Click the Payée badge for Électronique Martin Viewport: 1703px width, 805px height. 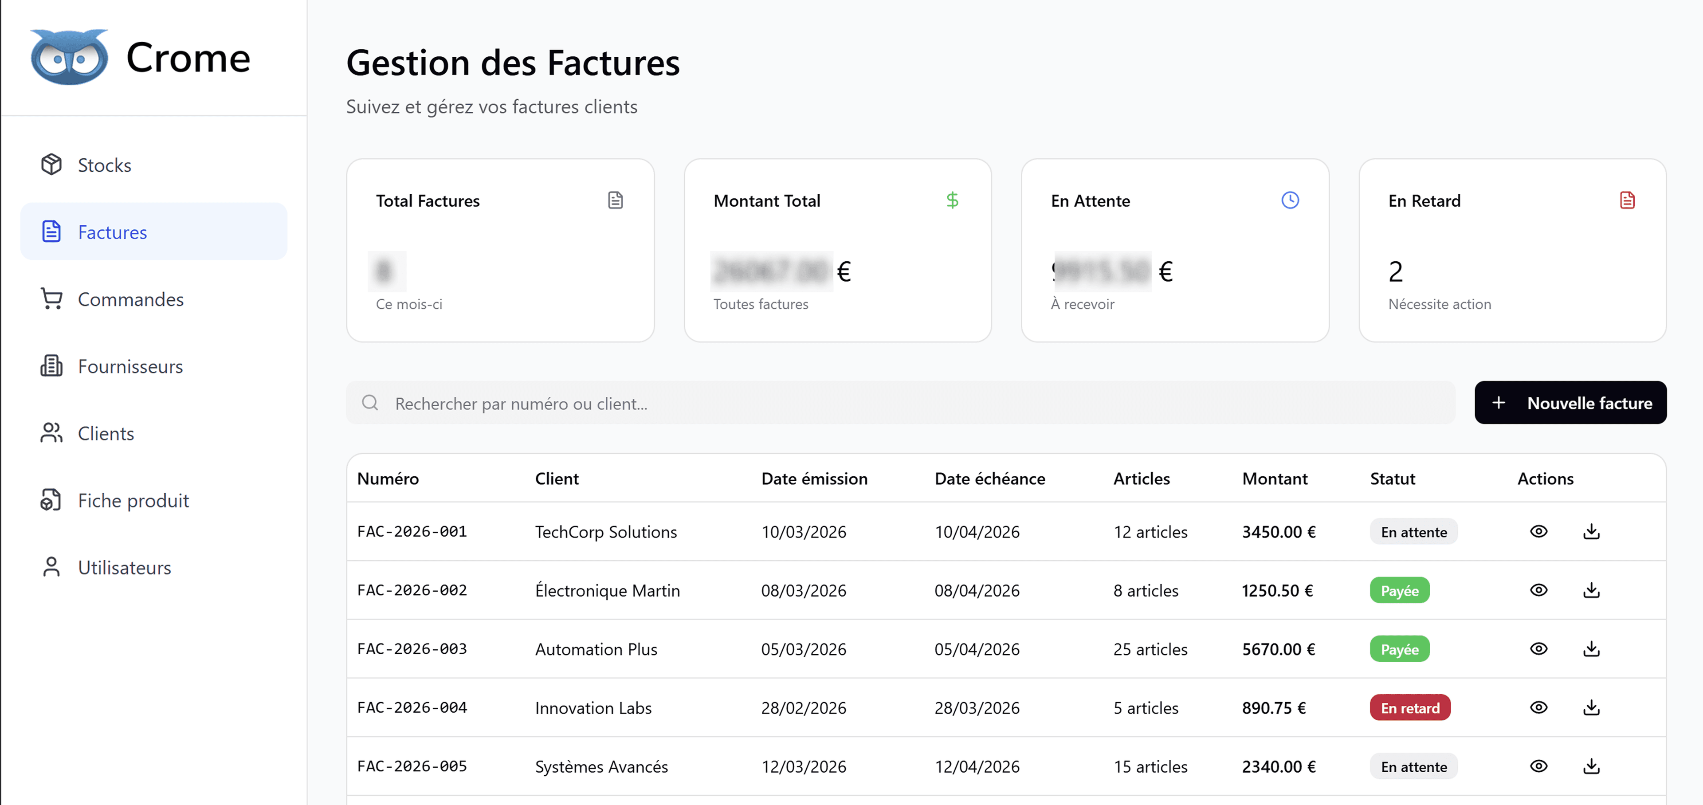click(x=1400, y=590)
